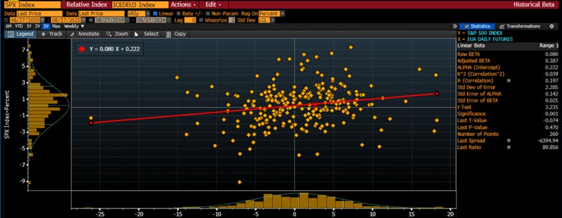This screenshot has width=562, height=218.
Task: Select the Adjusted BETA row
Action: tap(507, 60)
